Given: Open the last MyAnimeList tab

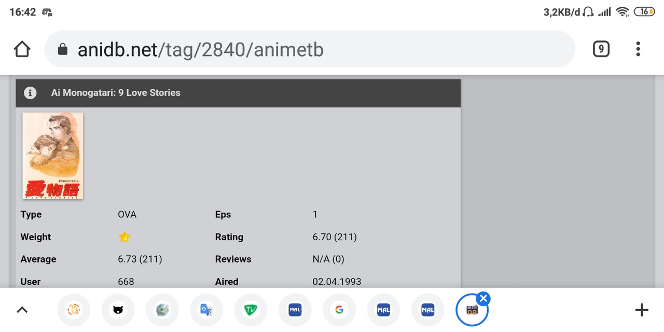Looking at the screenshot, I should (427, 309).
